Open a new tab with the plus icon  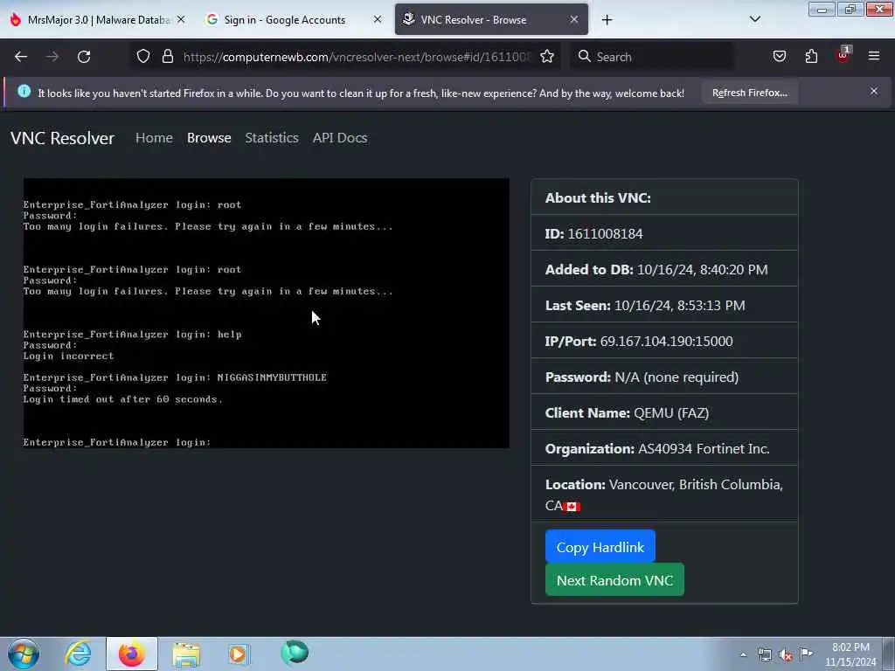click(607, 20)
